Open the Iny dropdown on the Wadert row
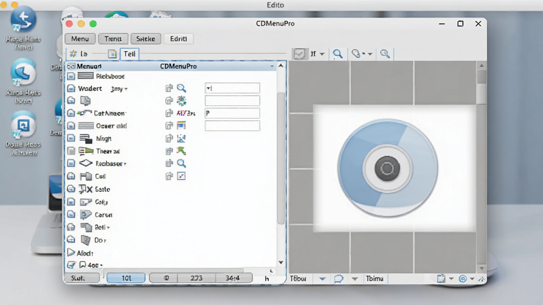The width and height of the screenshot is (543, 305). pos(119,89)
